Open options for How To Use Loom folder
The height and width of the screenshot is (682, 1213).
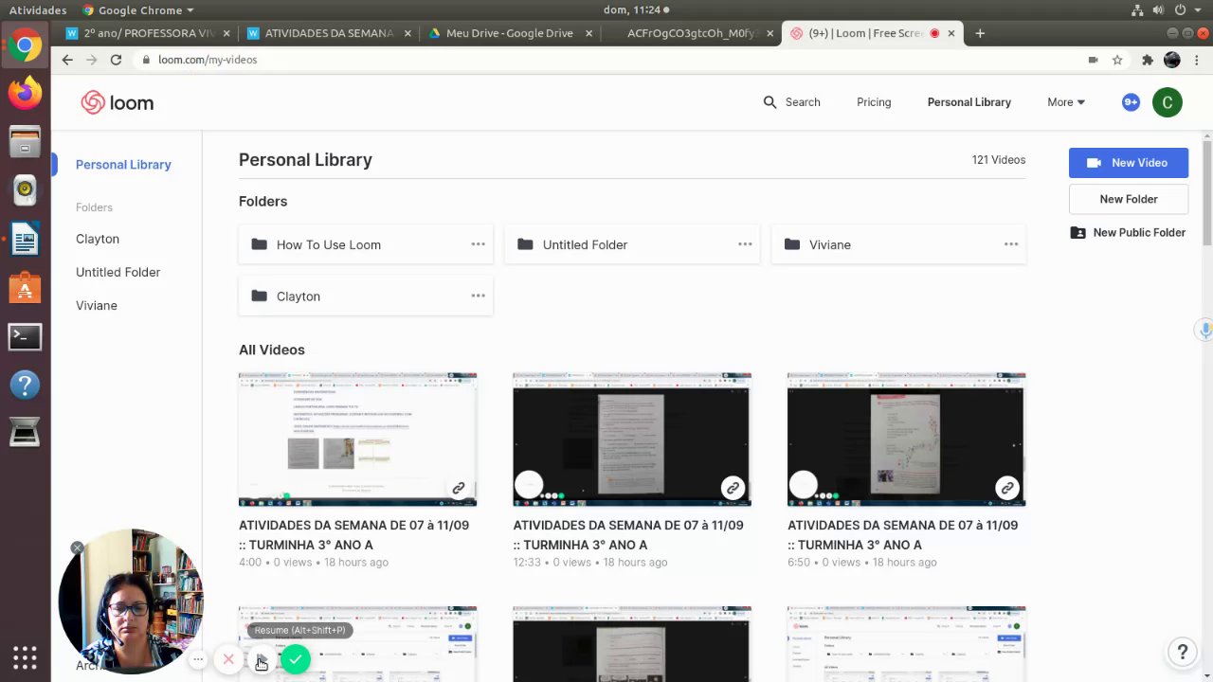pyautogui.click(x=478, y=244)
